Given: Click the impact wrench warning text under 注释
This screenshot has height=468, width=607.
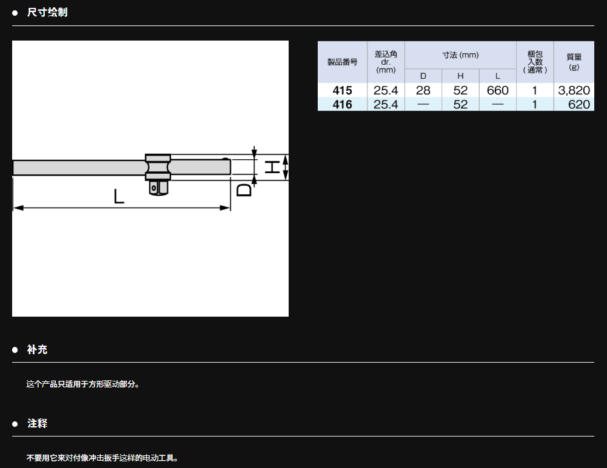Looking at the screenshot, I should coord(102,458).
